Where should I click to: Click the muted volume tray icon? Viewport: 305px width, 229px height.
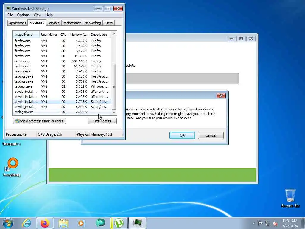(x=275, y=223)
